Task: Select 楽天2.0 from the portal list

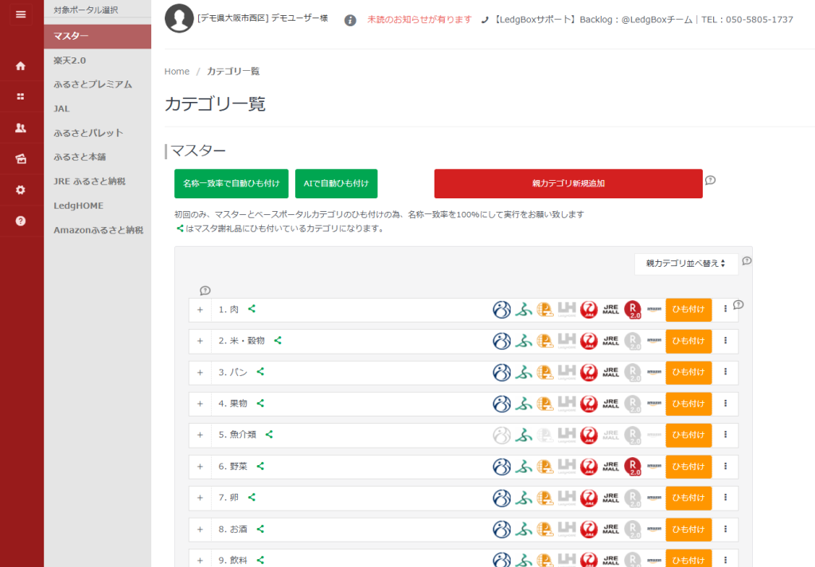Action: (70, 60)
